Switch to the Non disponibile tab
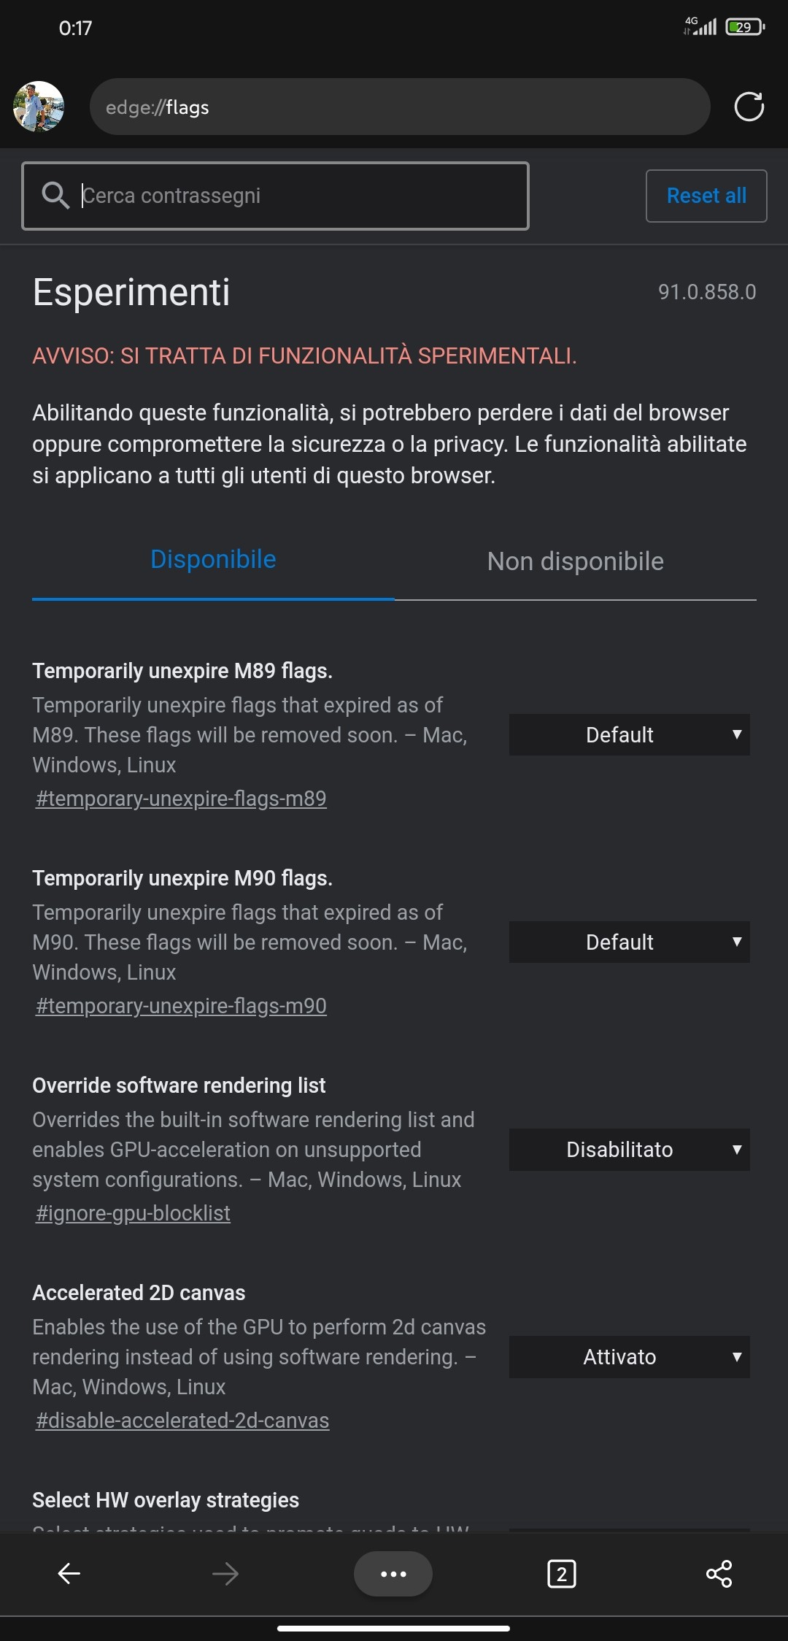 575,561
